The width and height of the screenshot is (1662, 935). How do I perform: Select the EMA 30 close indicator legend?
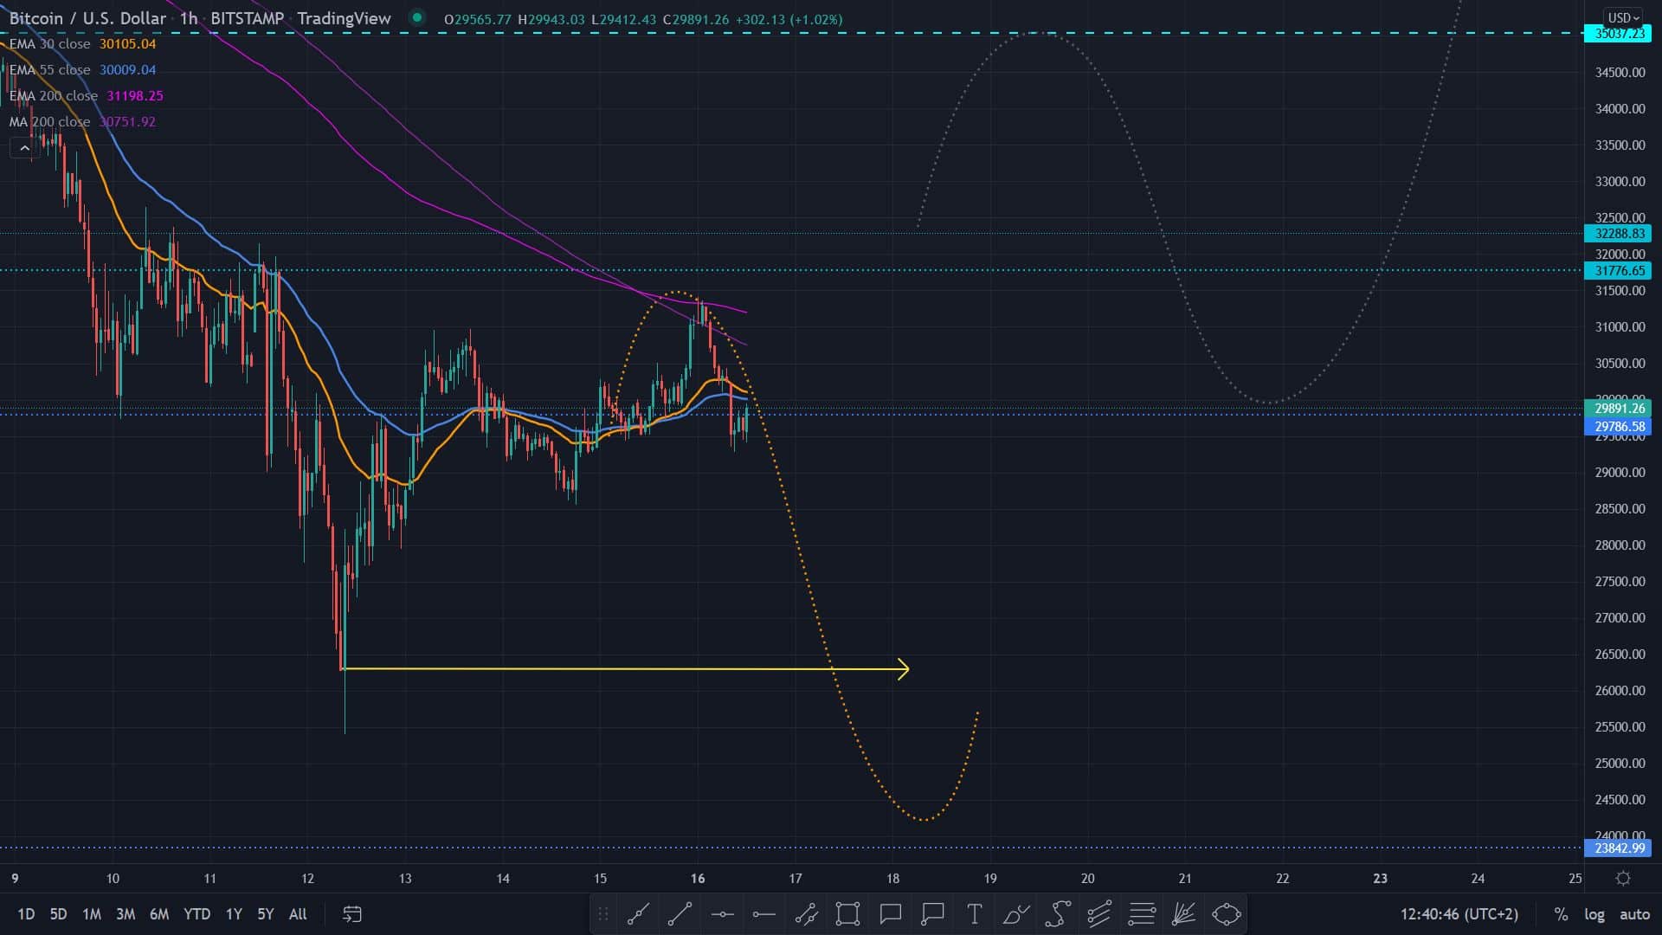pyautogui.click(x=82, y=44)
